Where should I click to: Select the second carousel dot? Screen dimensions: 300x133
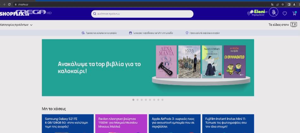(x=138, y=100)
